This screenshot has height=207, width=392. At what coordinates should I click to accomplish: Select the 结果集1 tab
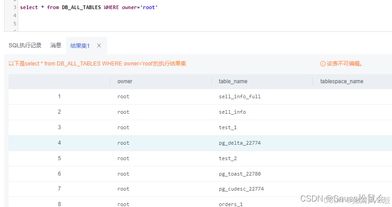click(x=80, y=45)
